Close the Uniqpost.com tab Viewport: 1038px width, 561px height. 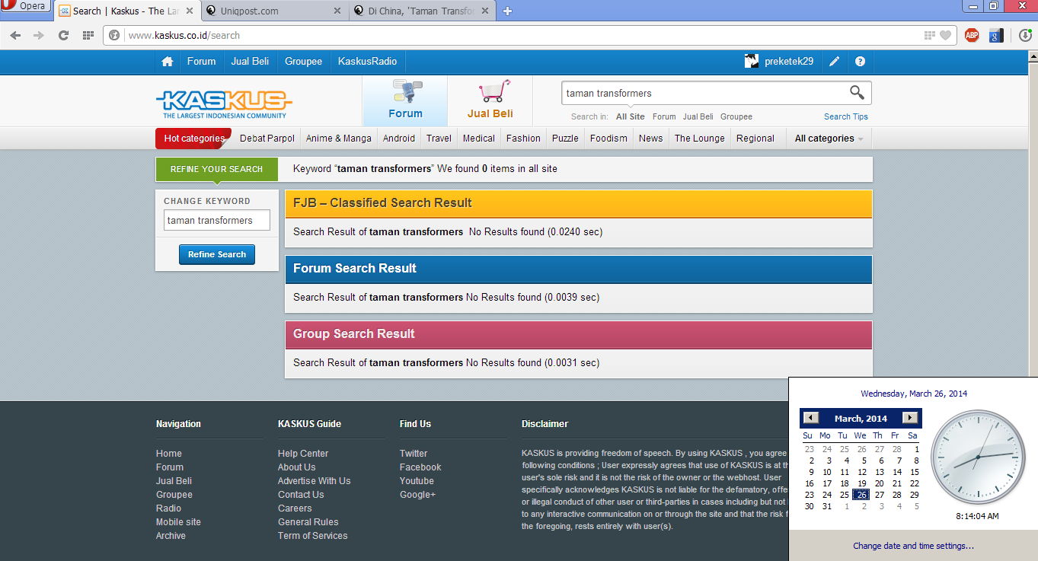pyautogui.click(x=337, y=11)
